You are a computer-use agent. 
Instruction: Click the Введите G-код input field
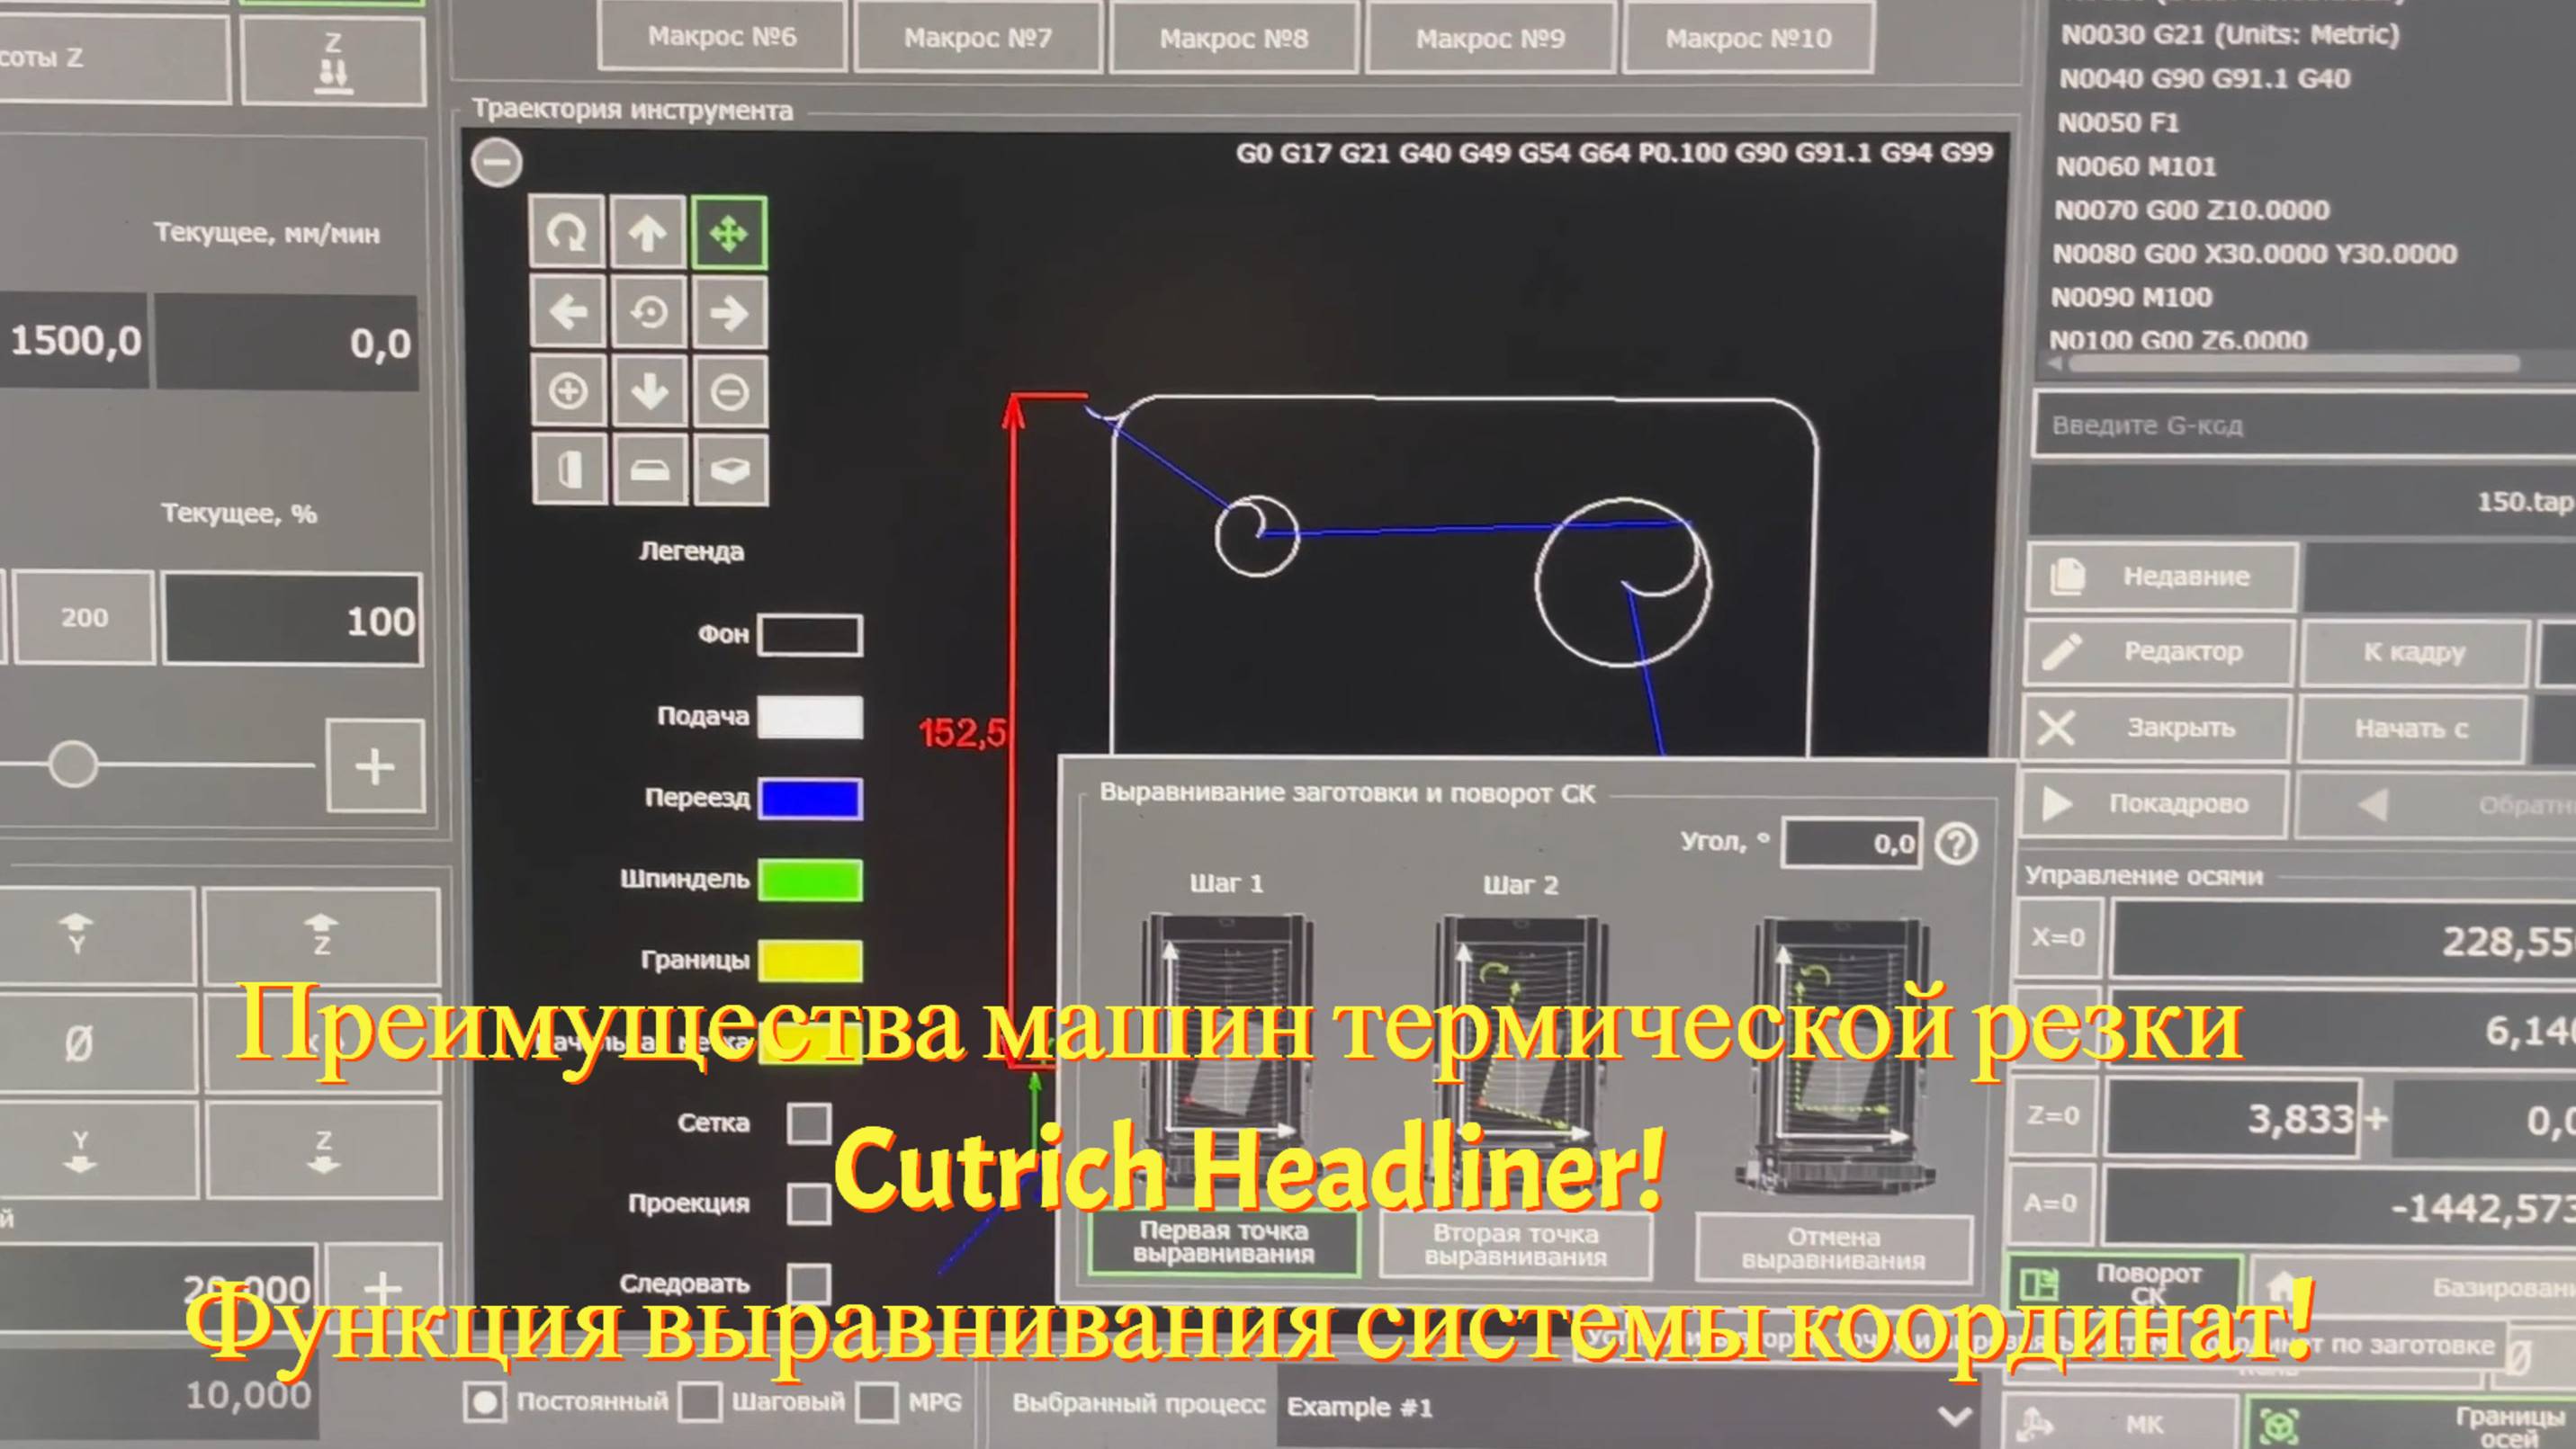click(x=2300, y=425)
